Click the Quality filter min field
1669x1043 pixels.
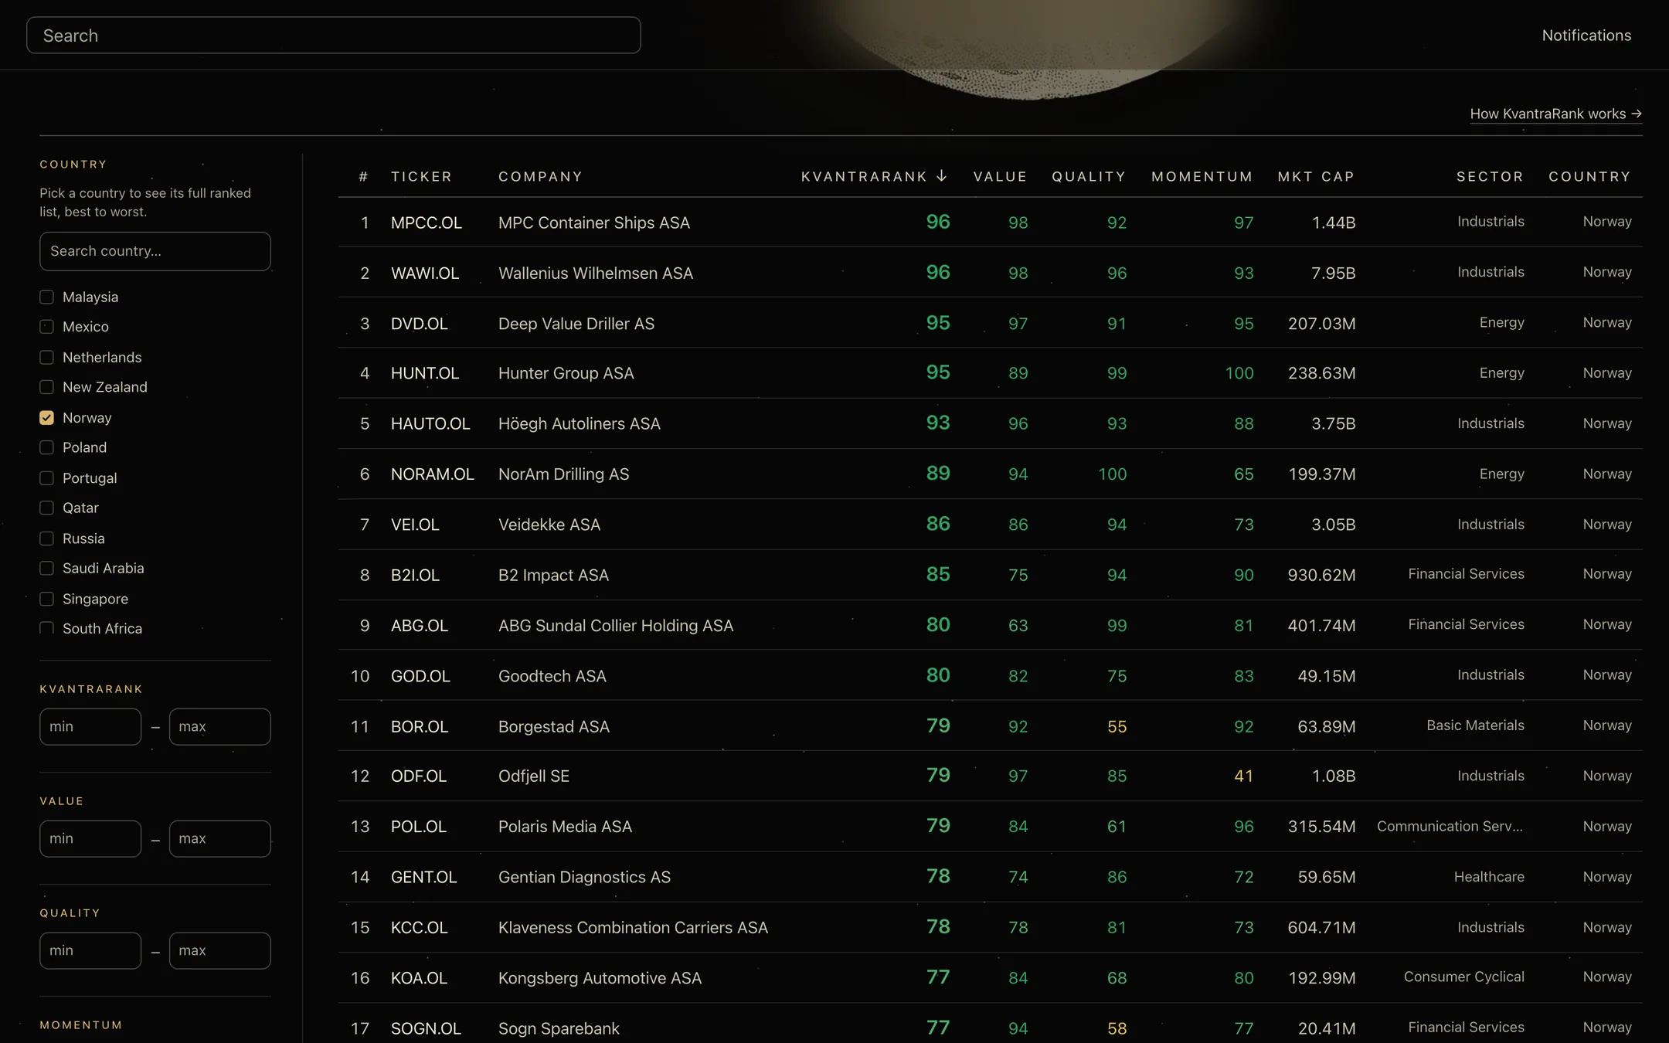[x=90, y=951]
